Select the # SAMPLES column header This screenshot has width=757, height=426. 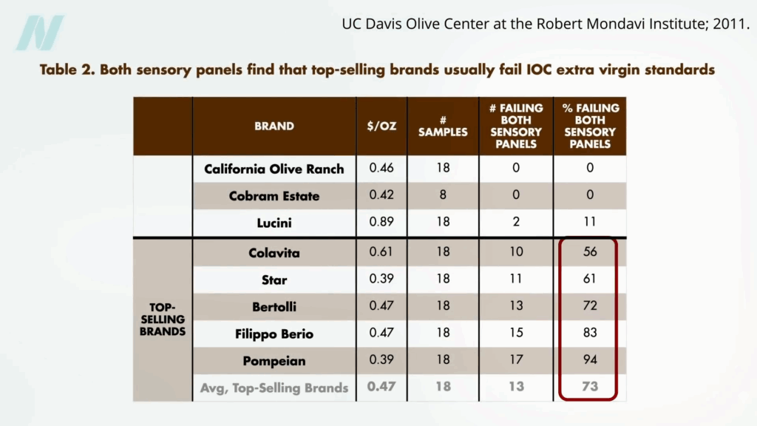[443, 126]
